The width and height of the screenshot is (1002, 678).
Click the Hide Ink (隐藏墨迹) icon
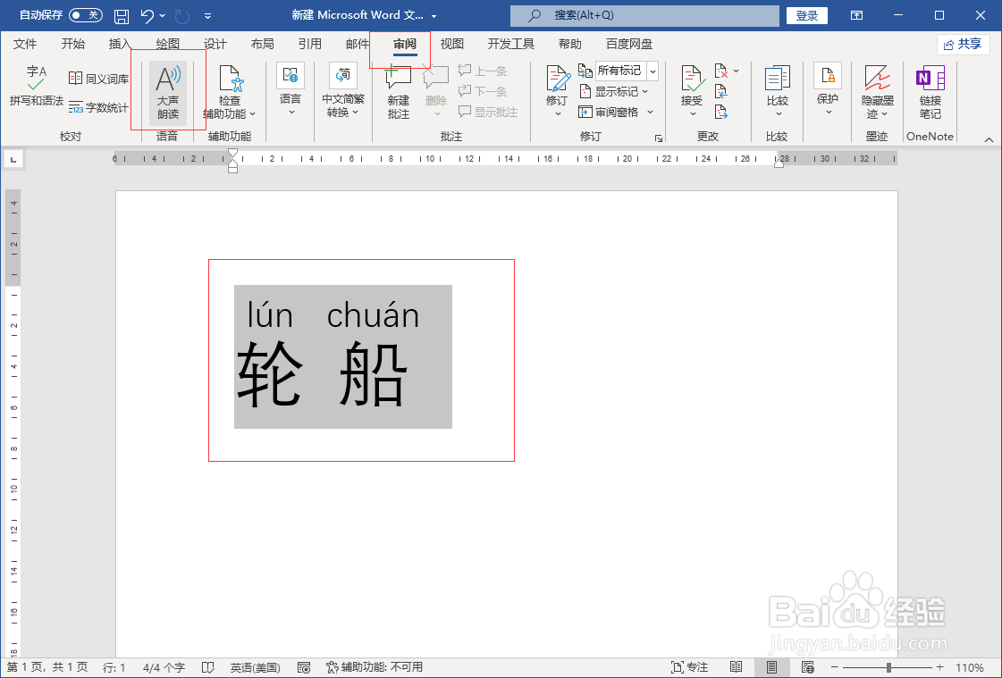click(x=877, y=78)
